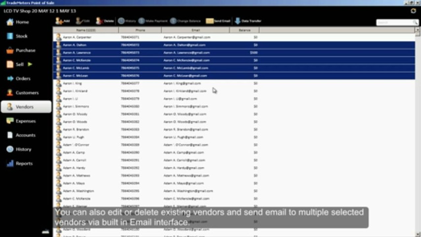421x237 pixels.
Task: Open vendor History from the toolbar
Action: (127, 21)
